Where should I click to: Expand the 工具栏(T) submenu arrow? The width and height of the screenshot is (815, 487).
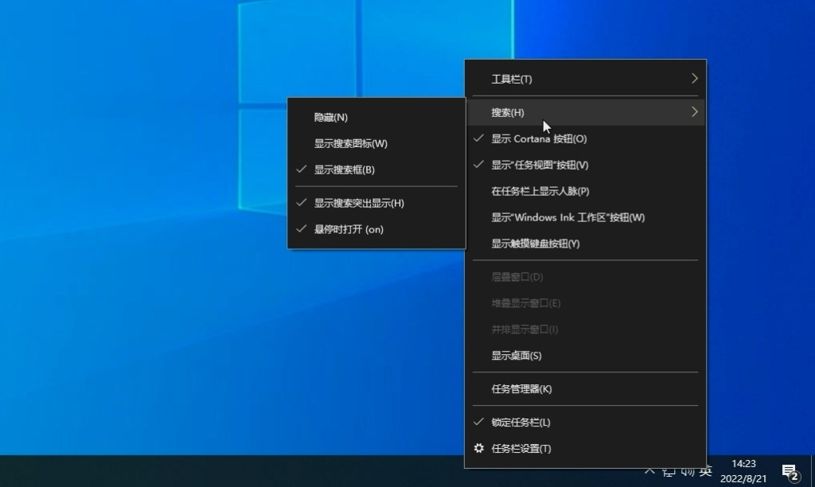coord(694,79)
